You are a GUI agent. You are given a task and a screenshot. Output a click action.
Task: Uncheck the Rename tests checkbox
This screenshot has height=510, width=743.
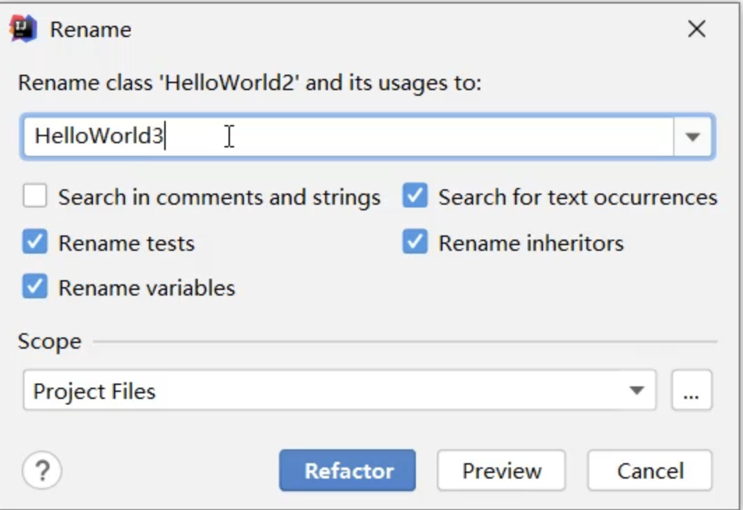click(35, 242)
